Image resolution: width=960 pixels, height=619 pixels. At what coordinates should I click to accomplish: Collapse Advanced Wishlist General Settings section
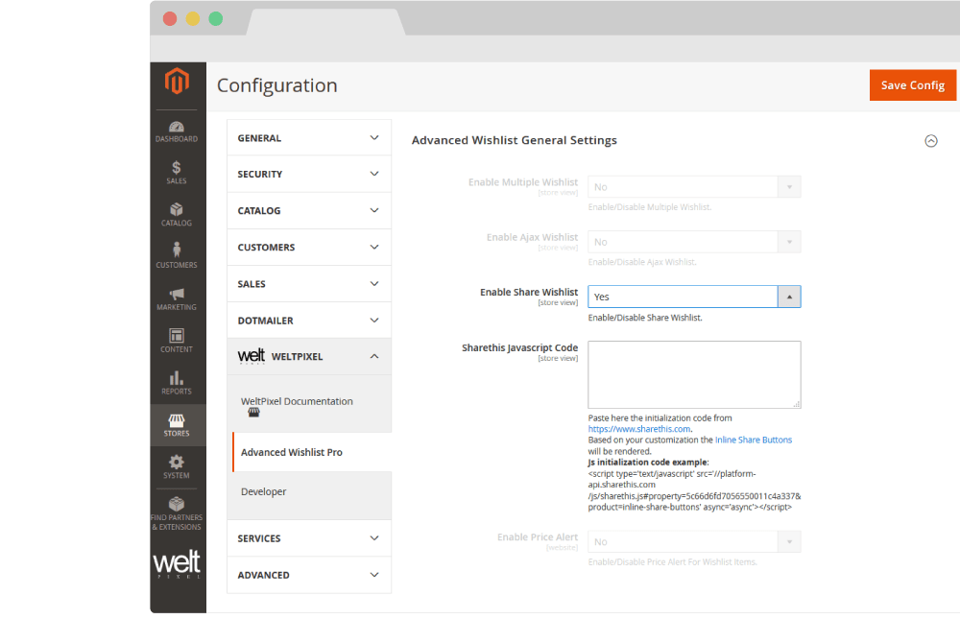coord(930,141)
